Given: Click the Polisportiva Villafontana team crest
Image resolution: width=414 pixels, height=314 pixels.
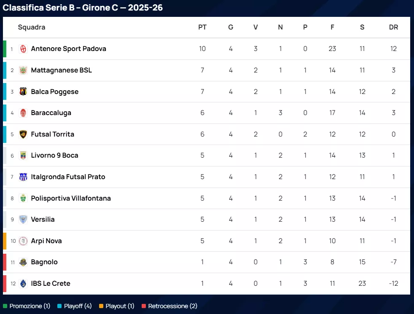Looking at the screenshot, I should pyautogui.click(x=23, y=198).
